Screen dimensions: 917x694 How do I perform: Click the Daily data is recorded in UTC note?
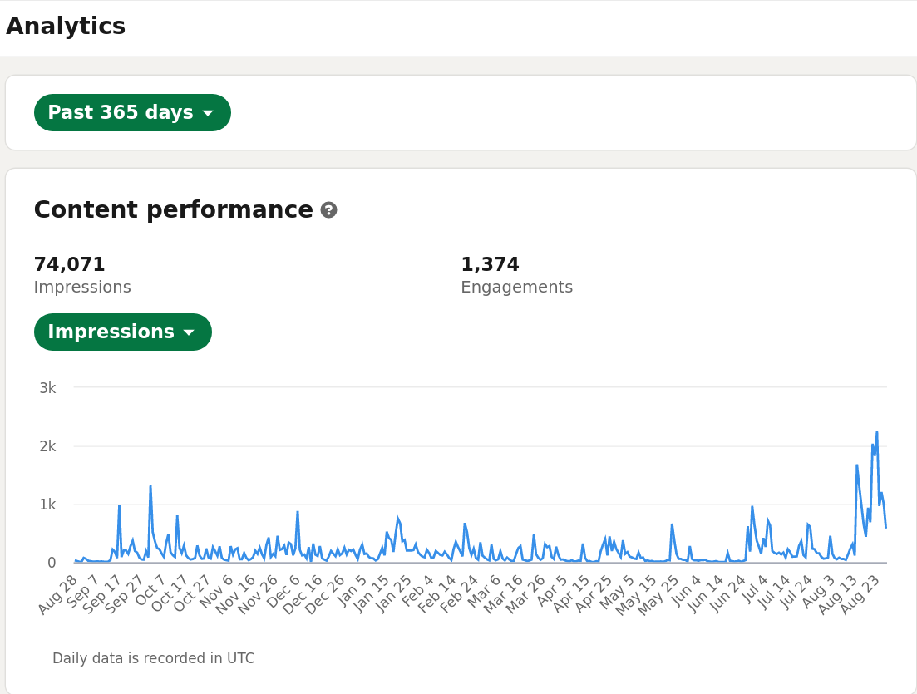point(154,658)
